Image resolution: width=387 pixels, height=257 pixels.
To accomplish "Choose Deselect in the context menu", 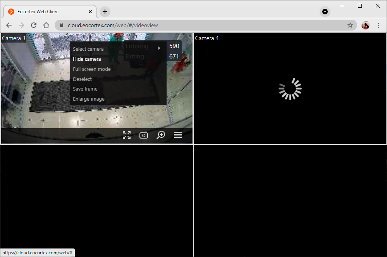I will (x=83, y=79).
